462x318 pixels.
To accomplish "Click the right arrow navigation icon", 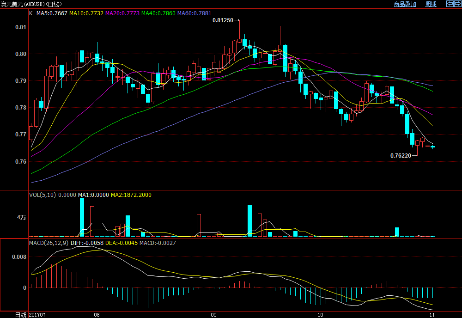I will tap(458, 4).
